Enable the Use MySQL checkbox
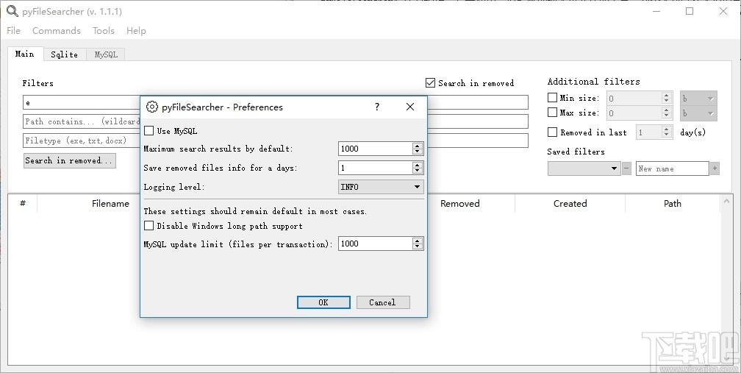The height and width of the screenshot is (373, 741). coord(149,131)
